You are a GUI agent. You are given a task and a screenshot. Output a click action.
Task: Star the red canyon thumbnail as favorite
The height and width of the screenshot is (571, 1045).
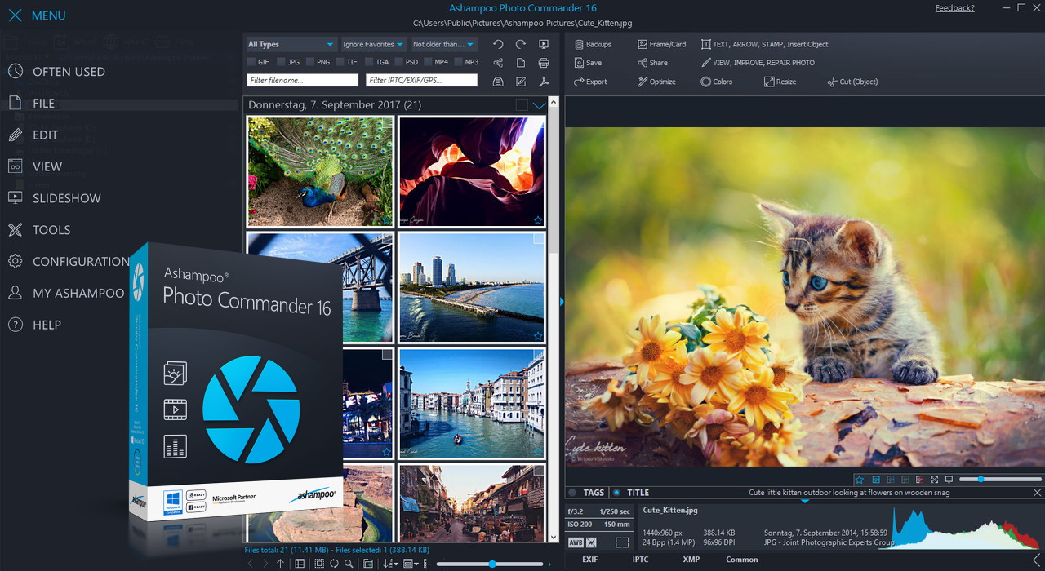click(x=538, y=219)
